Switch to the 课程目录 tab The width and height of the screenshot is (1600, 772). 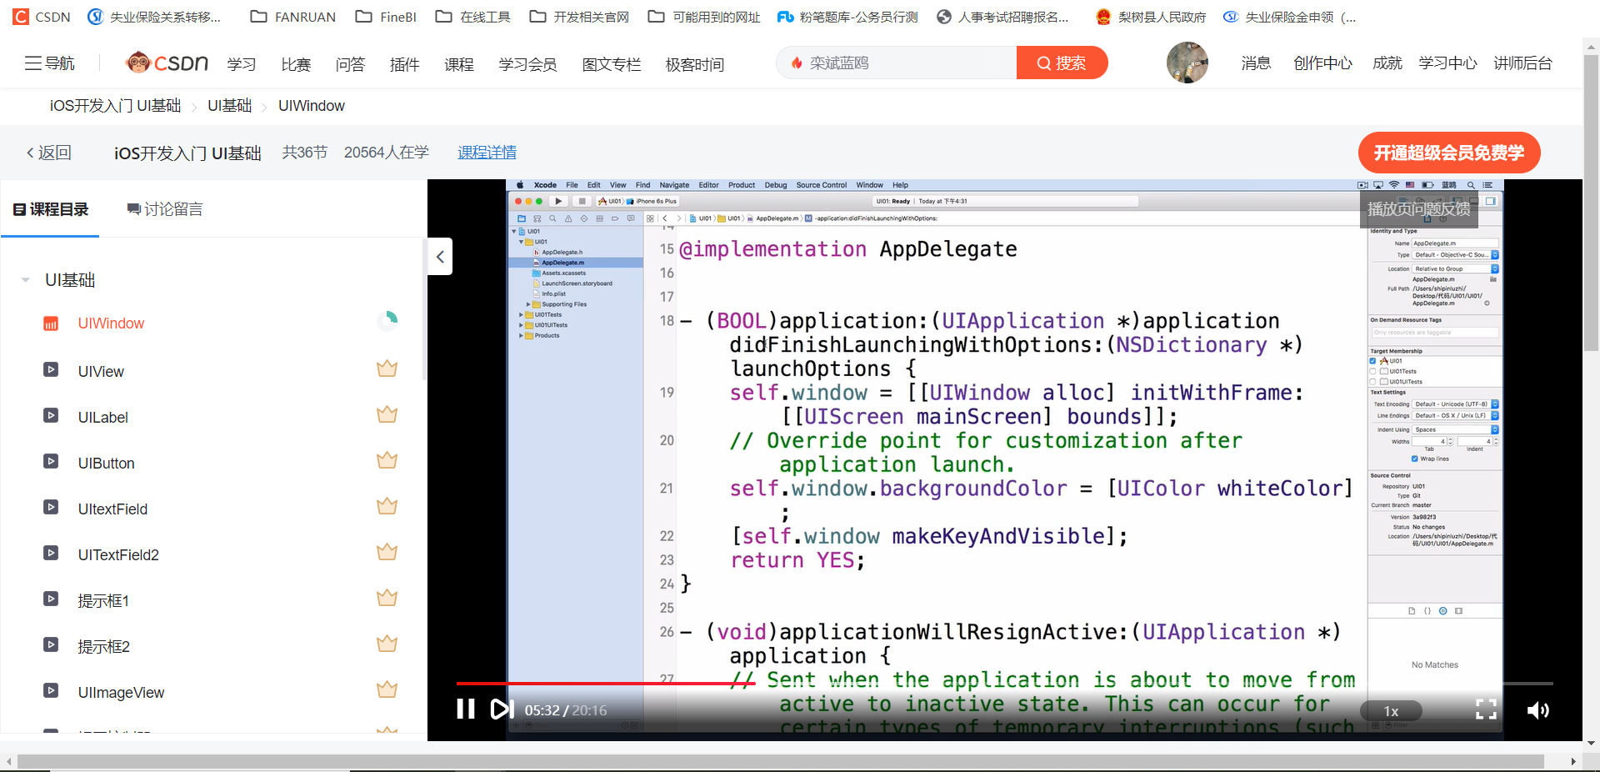pos(51,209)
